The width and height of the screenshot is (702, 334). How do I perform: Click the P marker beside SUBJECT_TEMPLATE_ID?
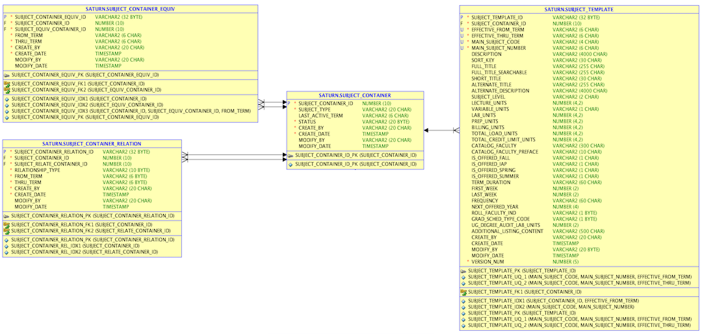tap(462, 18)
